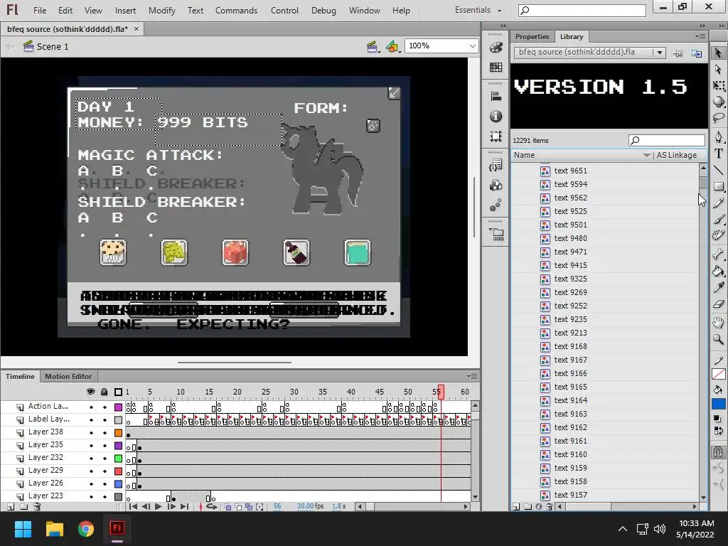Activate the Pen tool
The width and height of the screenshot is (728, 546).
point(718,136)
